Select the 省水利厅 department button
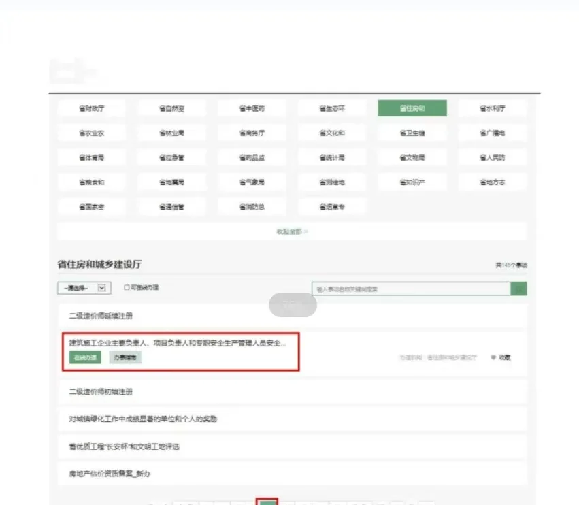 tap(492, 108)
